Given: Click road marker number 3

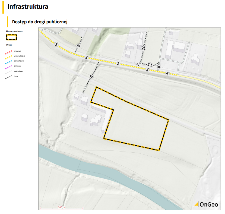Looking at the screenshot, I should click(147, 70).
